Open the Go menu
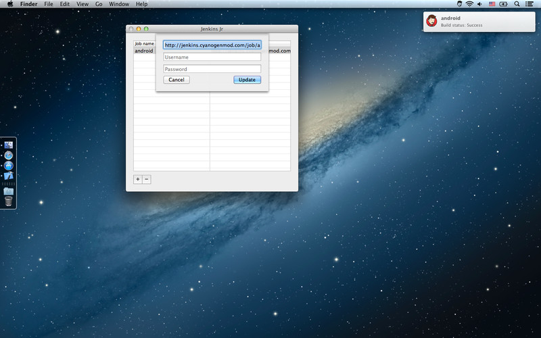541x338 pixels. pyautogui.click(x=99, y=4)
